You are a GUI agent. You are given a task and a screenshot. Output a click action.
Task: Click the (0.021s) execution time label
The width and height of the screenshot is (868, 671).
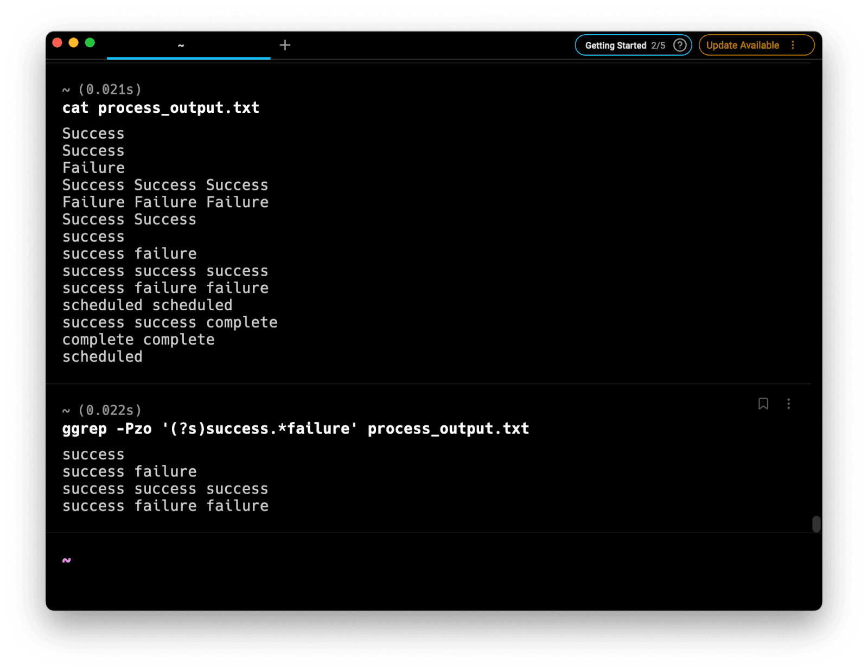point(110,90)
